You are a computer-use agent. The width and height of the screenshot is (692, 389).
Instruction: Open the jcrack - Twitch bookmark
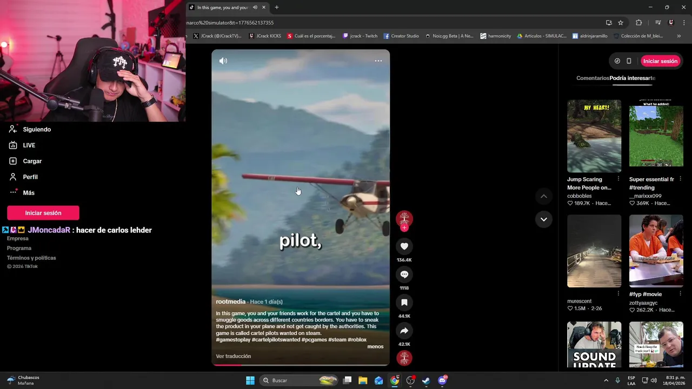360,36
